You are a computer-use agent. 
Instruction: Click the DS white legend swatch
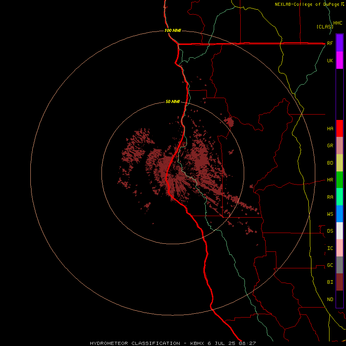tap(339, 231)
